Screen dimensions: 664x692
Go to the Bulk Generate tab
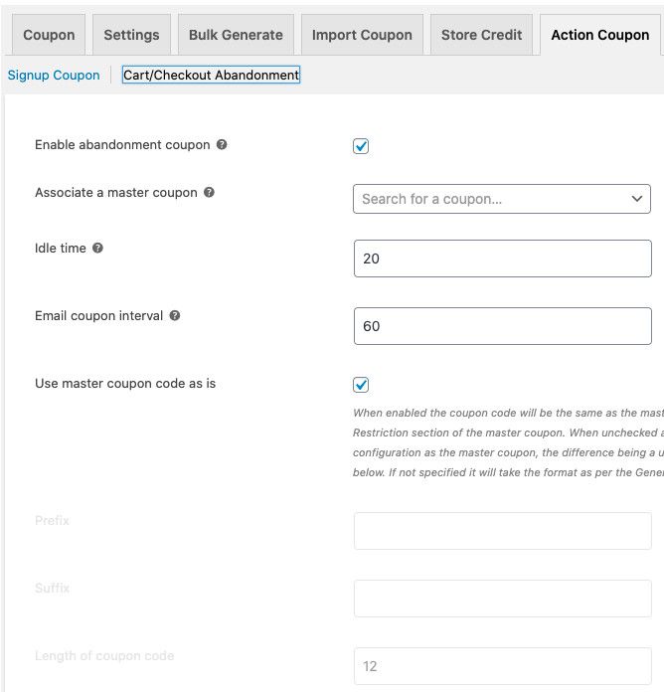[236, 35]
